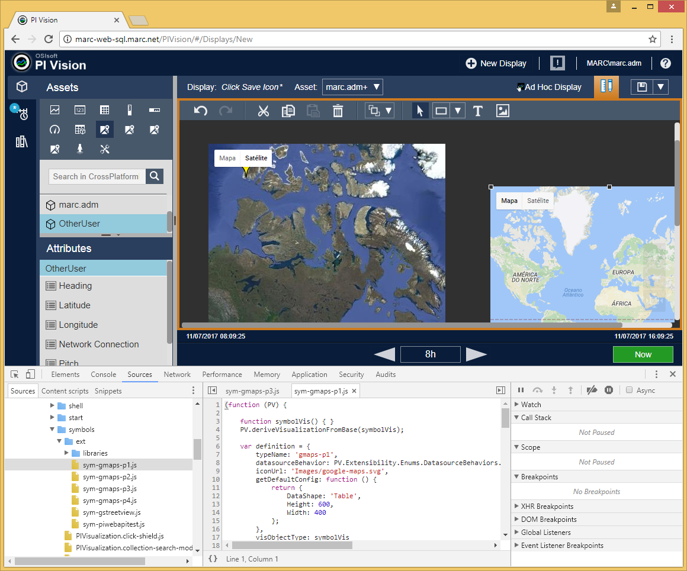Image resolution: width=687 pixels, height=571 pixels.
Task: Choose the Asset Comparison Table symbol icon
Action: tap(80, 130)
